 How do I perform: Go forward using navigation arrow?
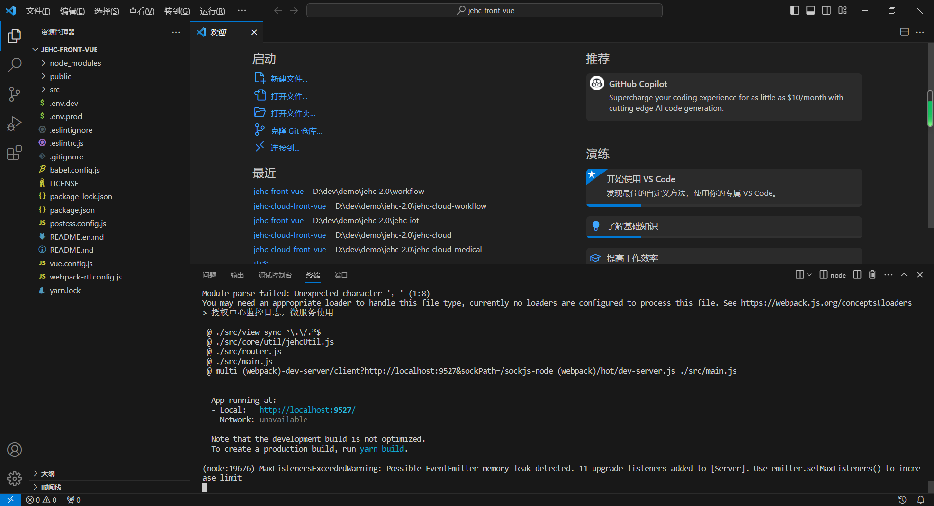coord(294,10)
